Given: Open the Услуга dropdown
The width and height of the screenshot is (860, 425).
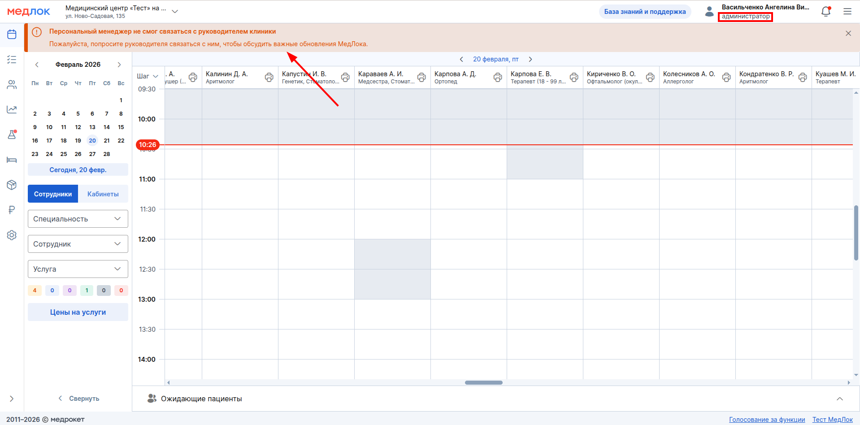Looking at the screenshot, I should coord(78,269).
